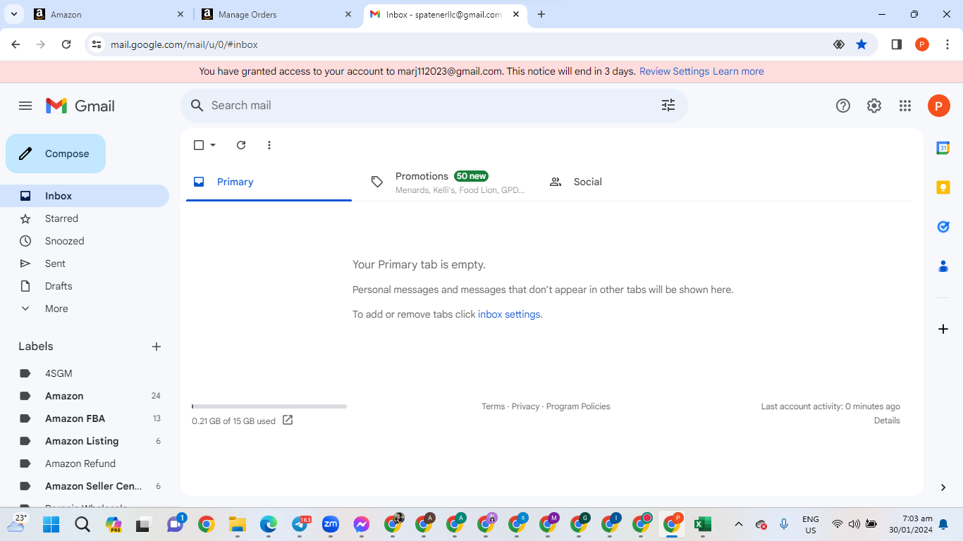Viewport: 963px width, 541px height.
Task: Open the Sent folder
Action: [85, 263]
